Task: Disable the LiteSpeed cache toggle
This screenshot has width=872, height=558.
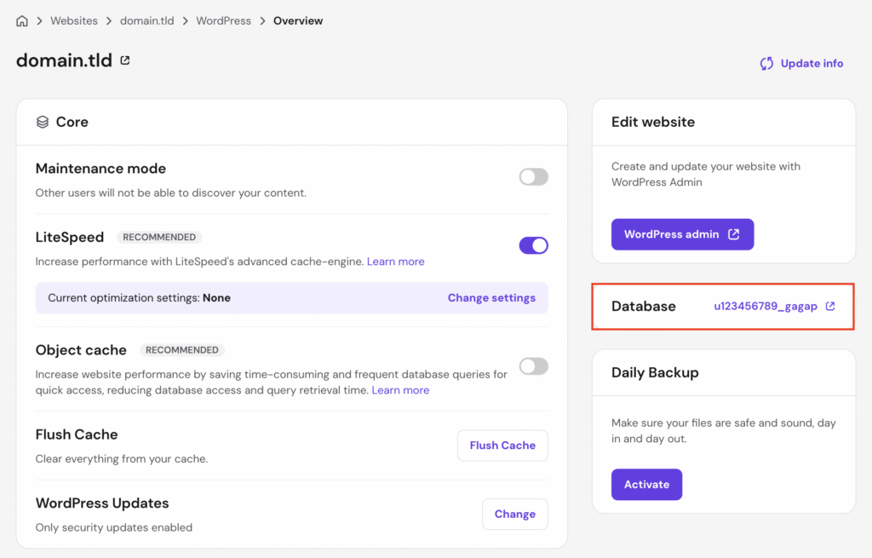Action: pos(533,245)
